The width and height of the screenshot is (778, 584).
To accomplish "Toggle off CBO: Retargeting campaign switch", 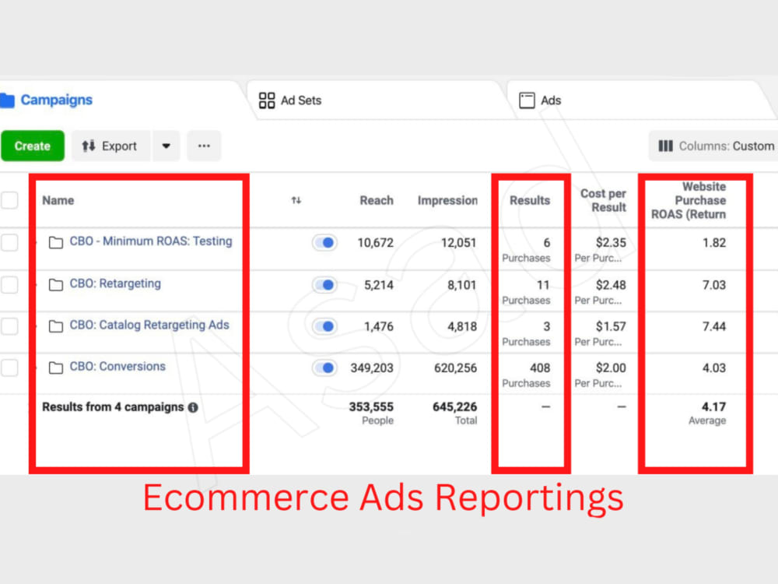I will coord(324,285).
